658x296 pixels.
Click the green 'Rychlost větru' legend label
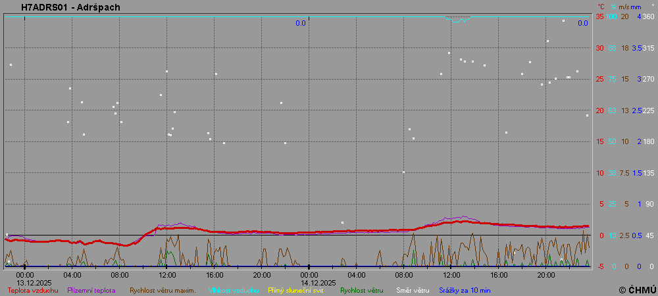click(361, 290)
